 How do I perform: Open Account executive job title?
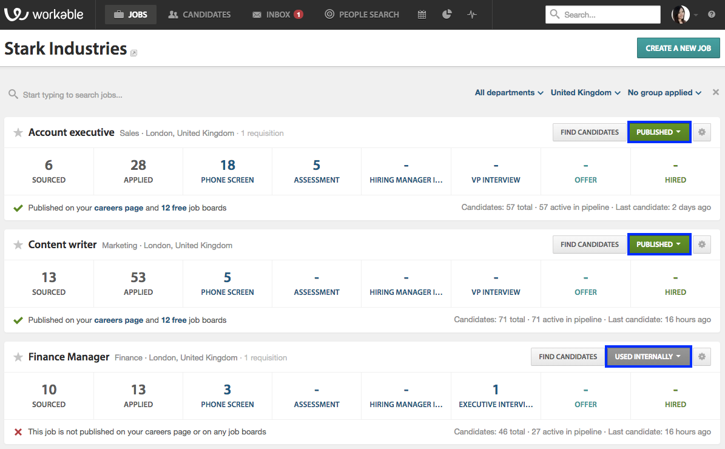tap(71, 132)
